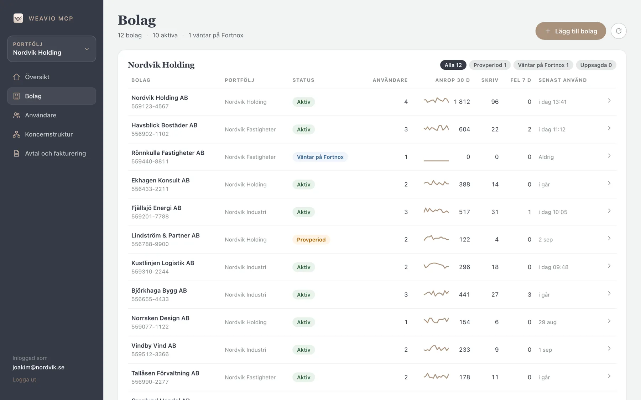Open Koncernstruktur via its hierarchy icon
Viewport: 641px width, 400px height.
pos(16,134)
